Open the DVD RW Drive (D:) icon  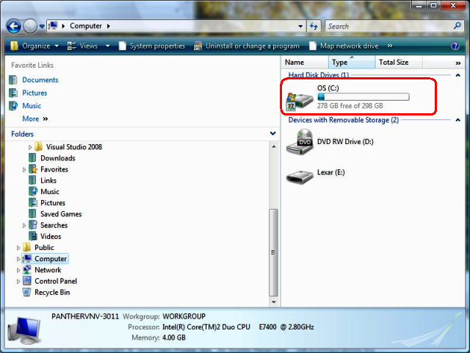pos(300,142)
